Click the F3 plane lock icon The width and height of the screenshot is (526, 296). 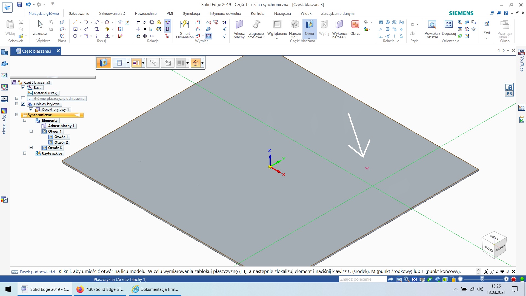coord(509,90)
